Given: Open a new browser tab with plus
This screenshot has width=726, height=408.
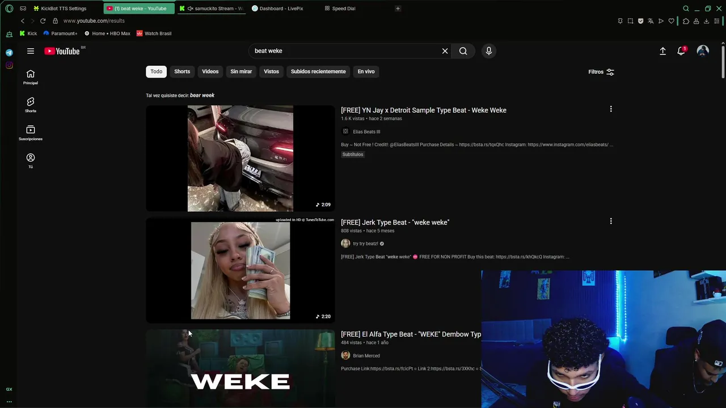Looking at the screenshot, I should point(398,8).
